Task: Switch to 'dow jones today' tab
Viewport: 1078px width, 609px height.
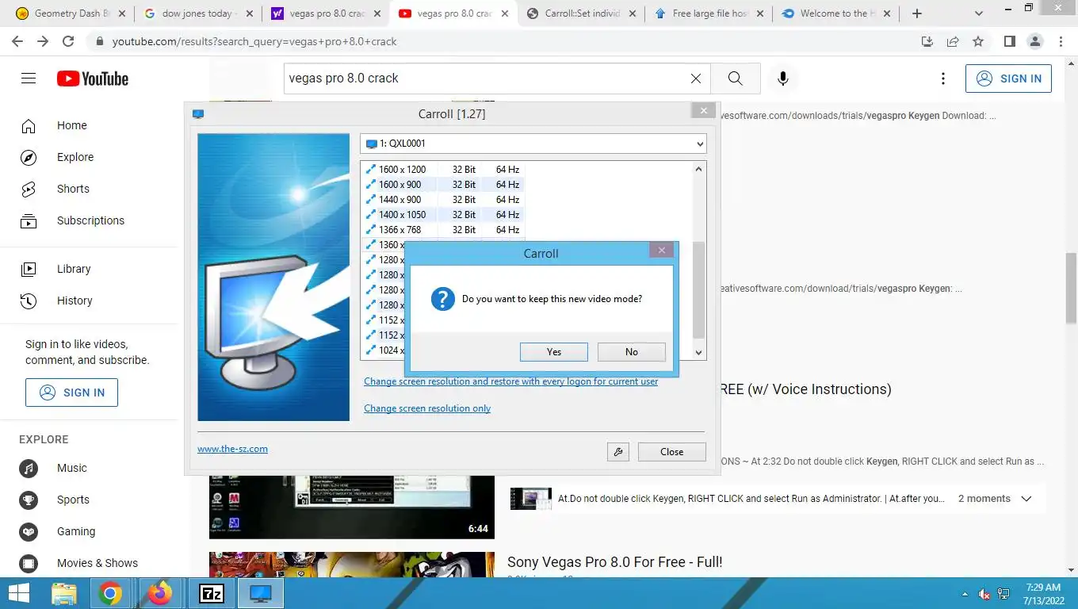Action: [197, 13]
